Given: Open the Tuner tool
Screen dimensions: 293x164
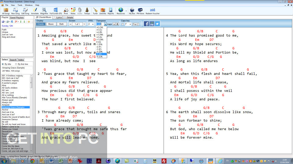Looking at the screenshot, I should click(95, 11).
